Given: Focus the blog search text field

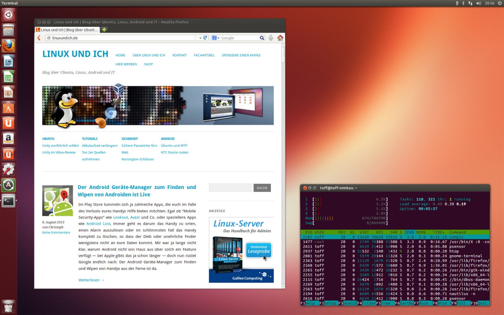Looking at the screenshot, I should pyautogui.click(x=230, y=188).
